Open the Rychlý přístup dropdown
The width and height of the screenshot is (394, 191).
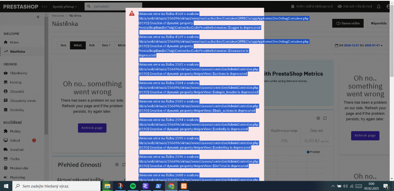(65, 7)
